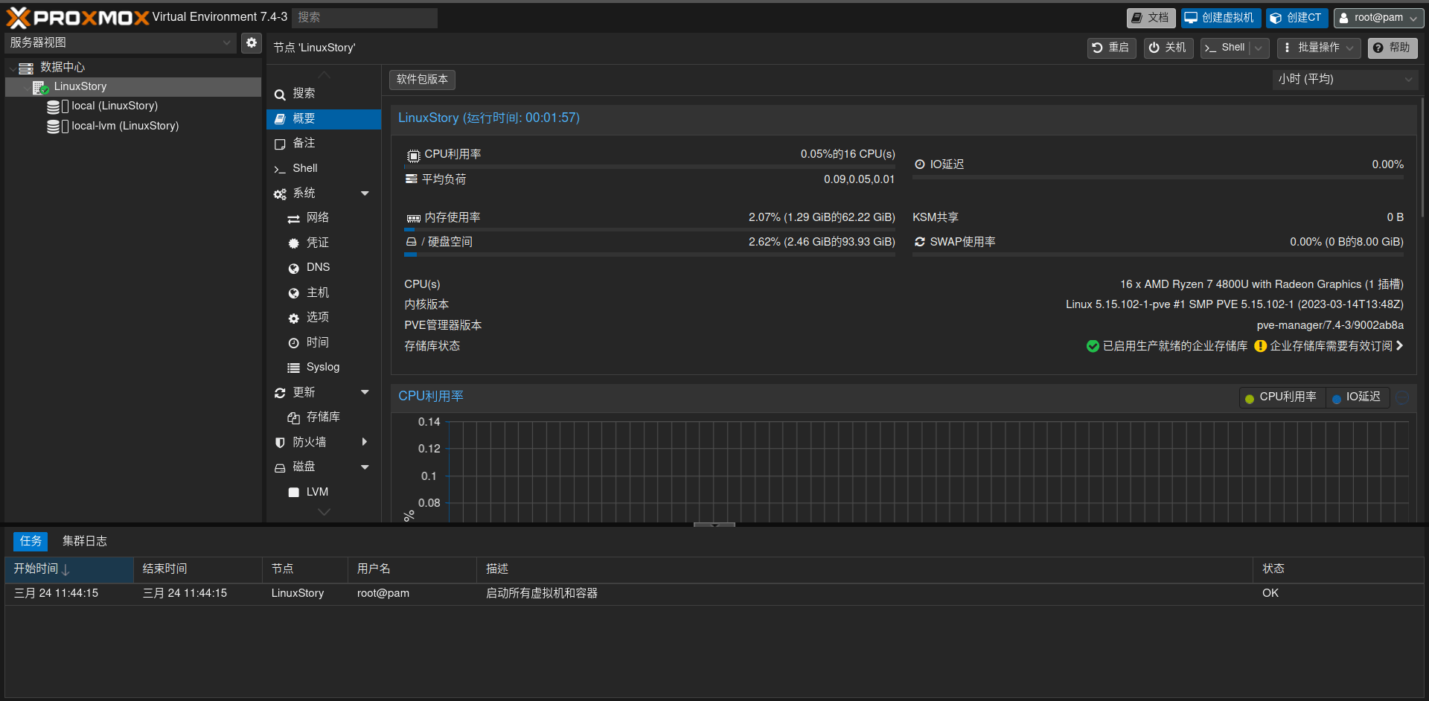The image size is (1429, 701).
Task: Select the LVM disk option
Action: [316, 491]
